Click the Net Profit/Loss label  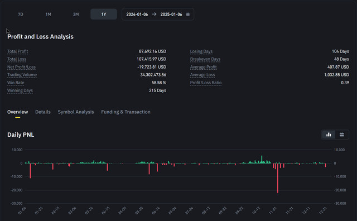21,67
